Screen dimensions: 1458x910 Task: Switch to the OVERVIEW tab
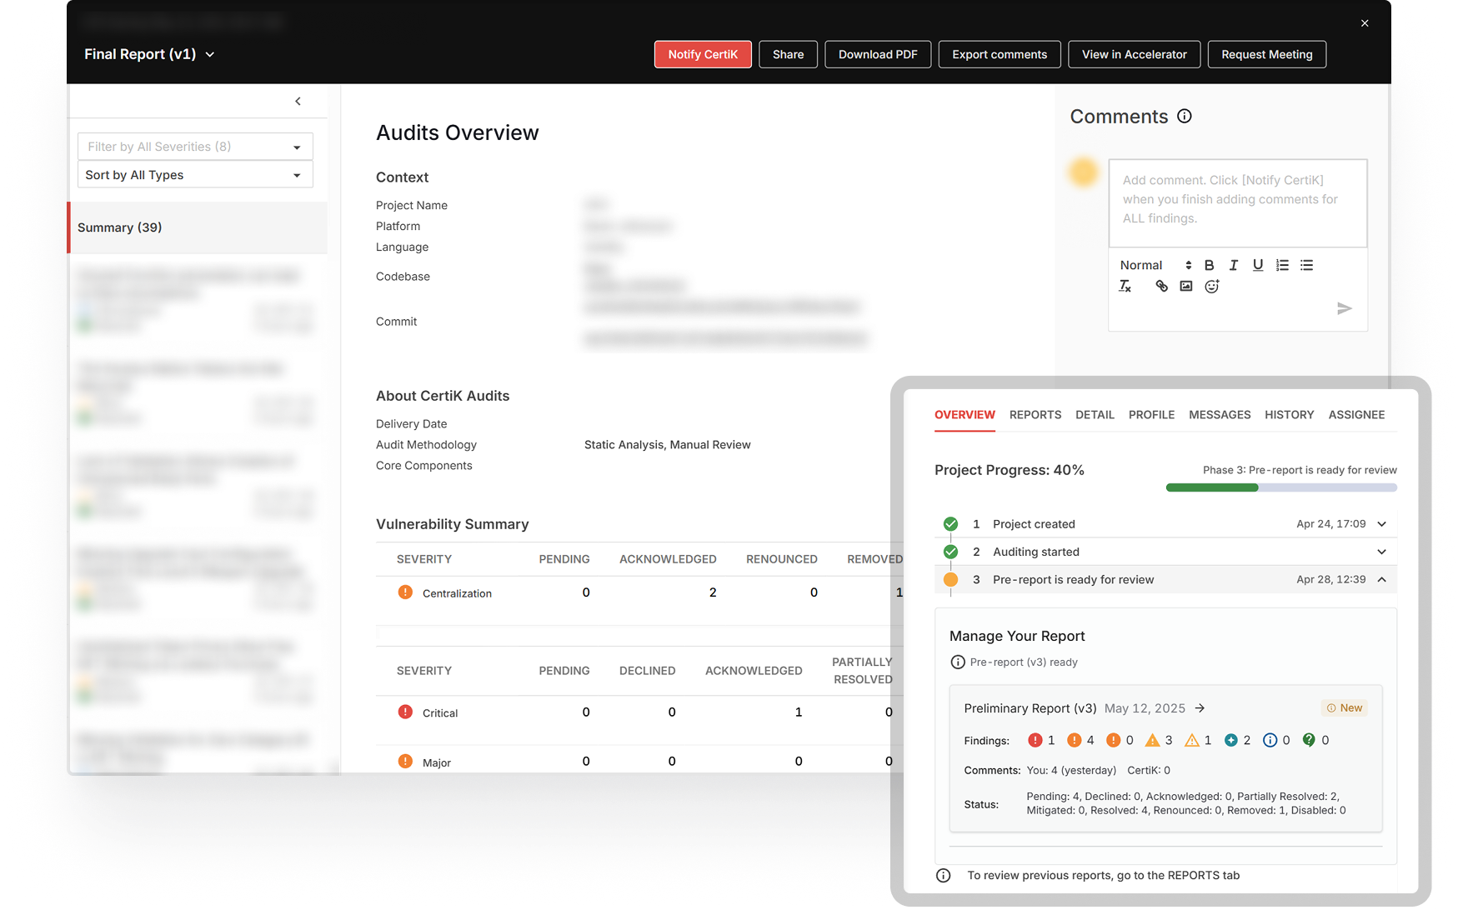[964, 415]
